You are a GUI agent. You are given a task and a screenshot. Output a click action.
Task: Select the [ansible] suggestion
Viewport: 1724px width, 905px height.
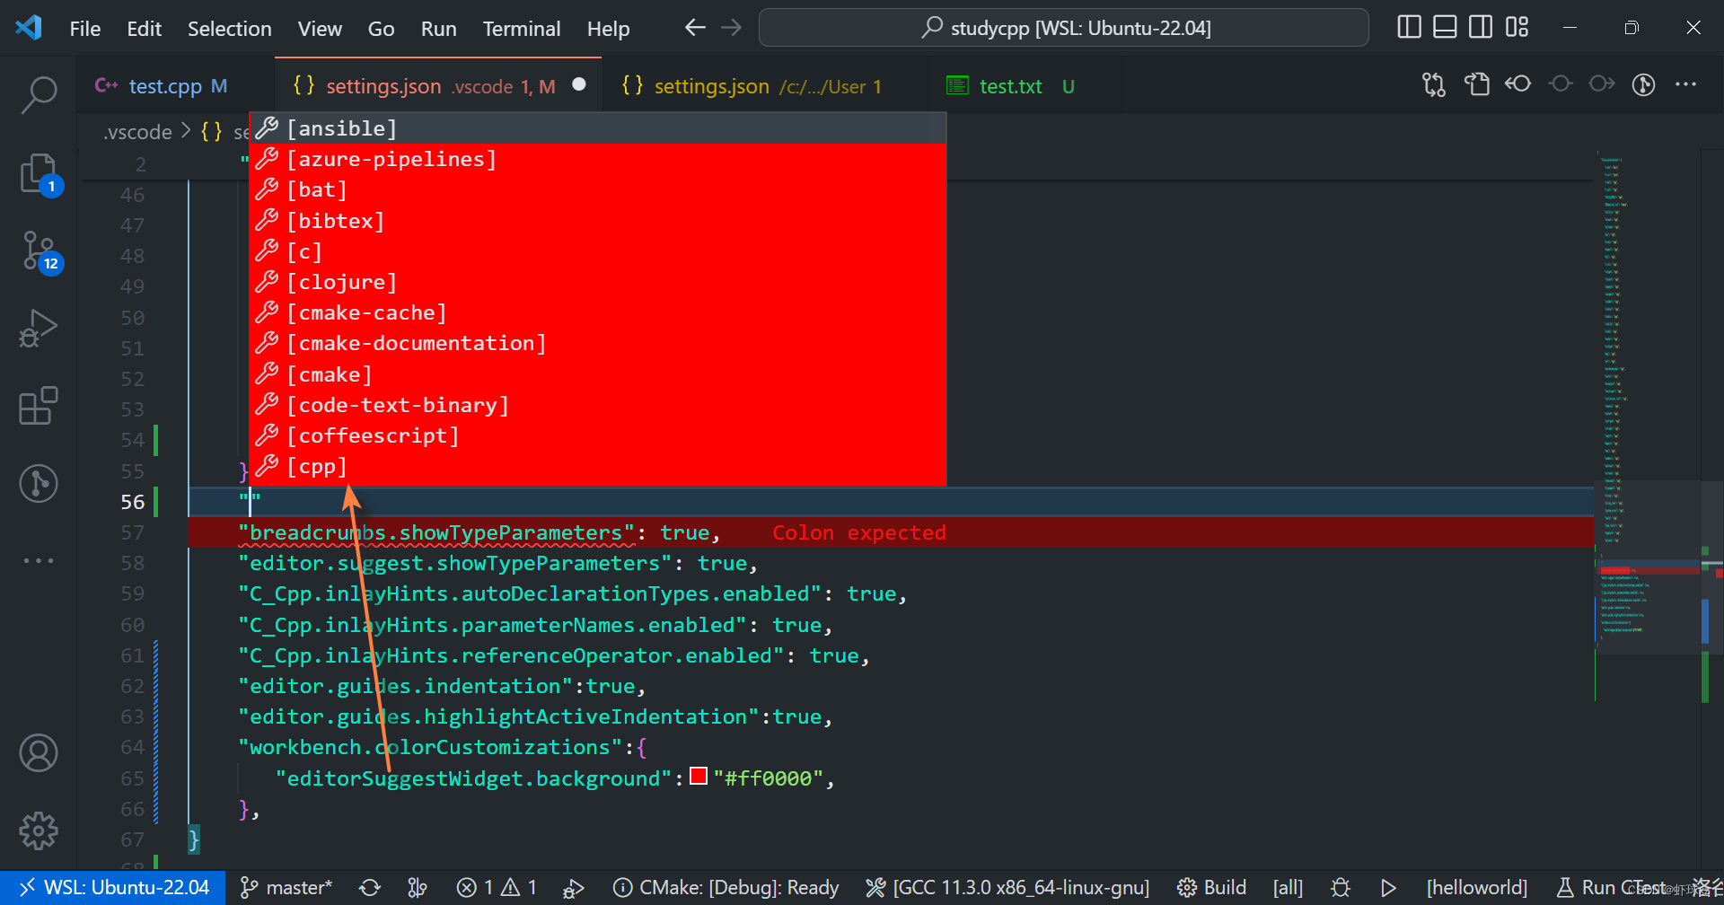(x=598, y=128)
